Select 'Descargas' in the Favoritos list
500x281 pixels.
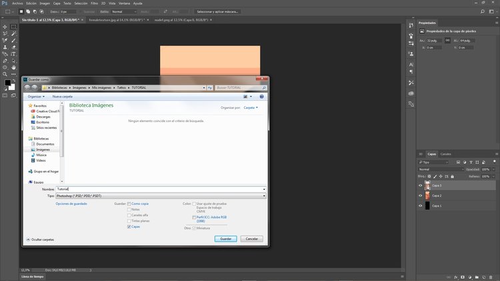tap(43, 117)
